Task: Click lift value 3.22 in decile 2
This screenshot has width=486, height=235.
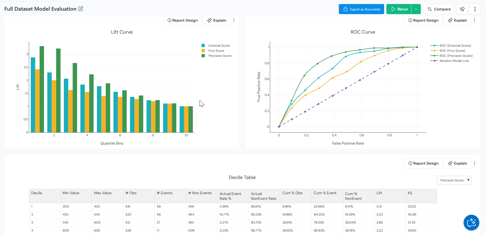Action: (379, 215)
